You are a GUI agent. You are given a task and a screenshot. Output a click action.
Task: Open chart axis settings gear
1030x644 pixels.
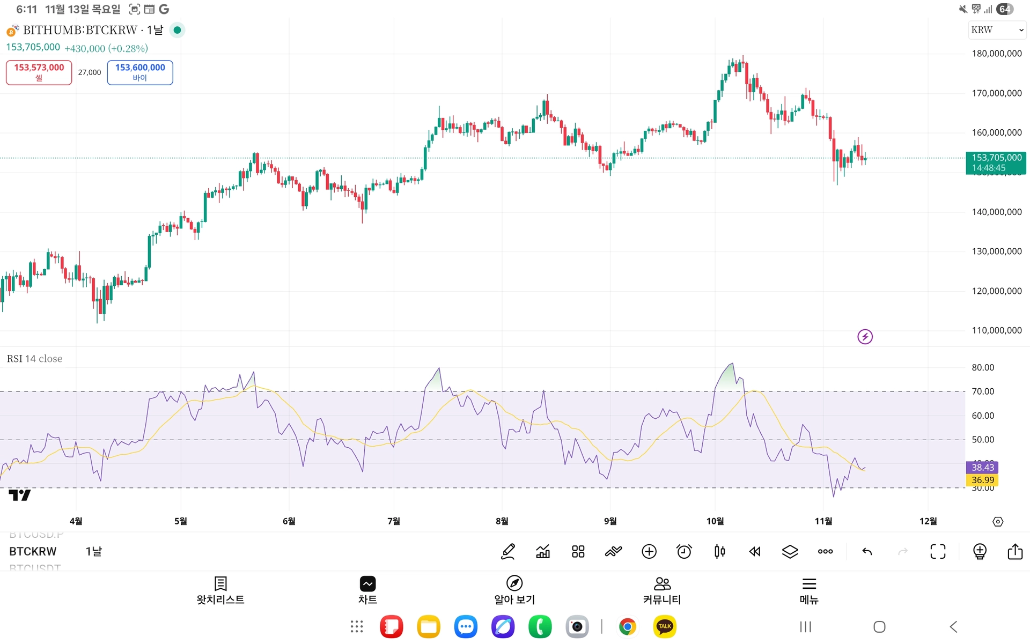point(997,522)
